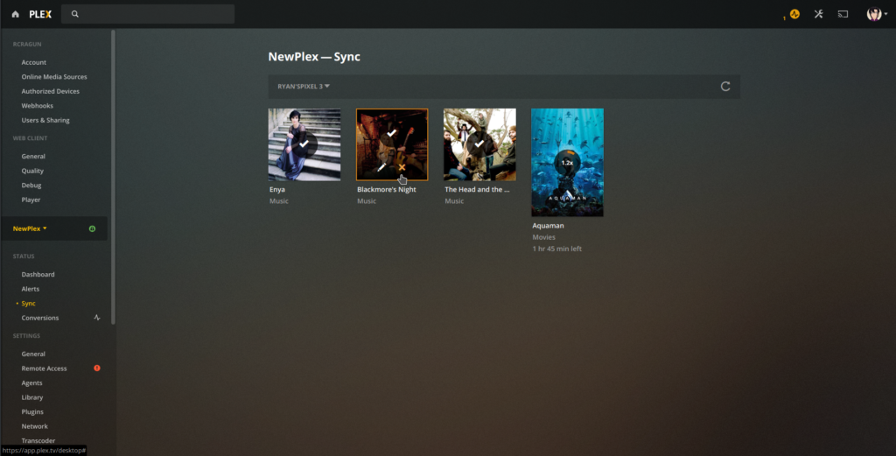Refresh the sync list
This screenshot has width=896, height=456.
pyautogui.click(x=725, y=87)
